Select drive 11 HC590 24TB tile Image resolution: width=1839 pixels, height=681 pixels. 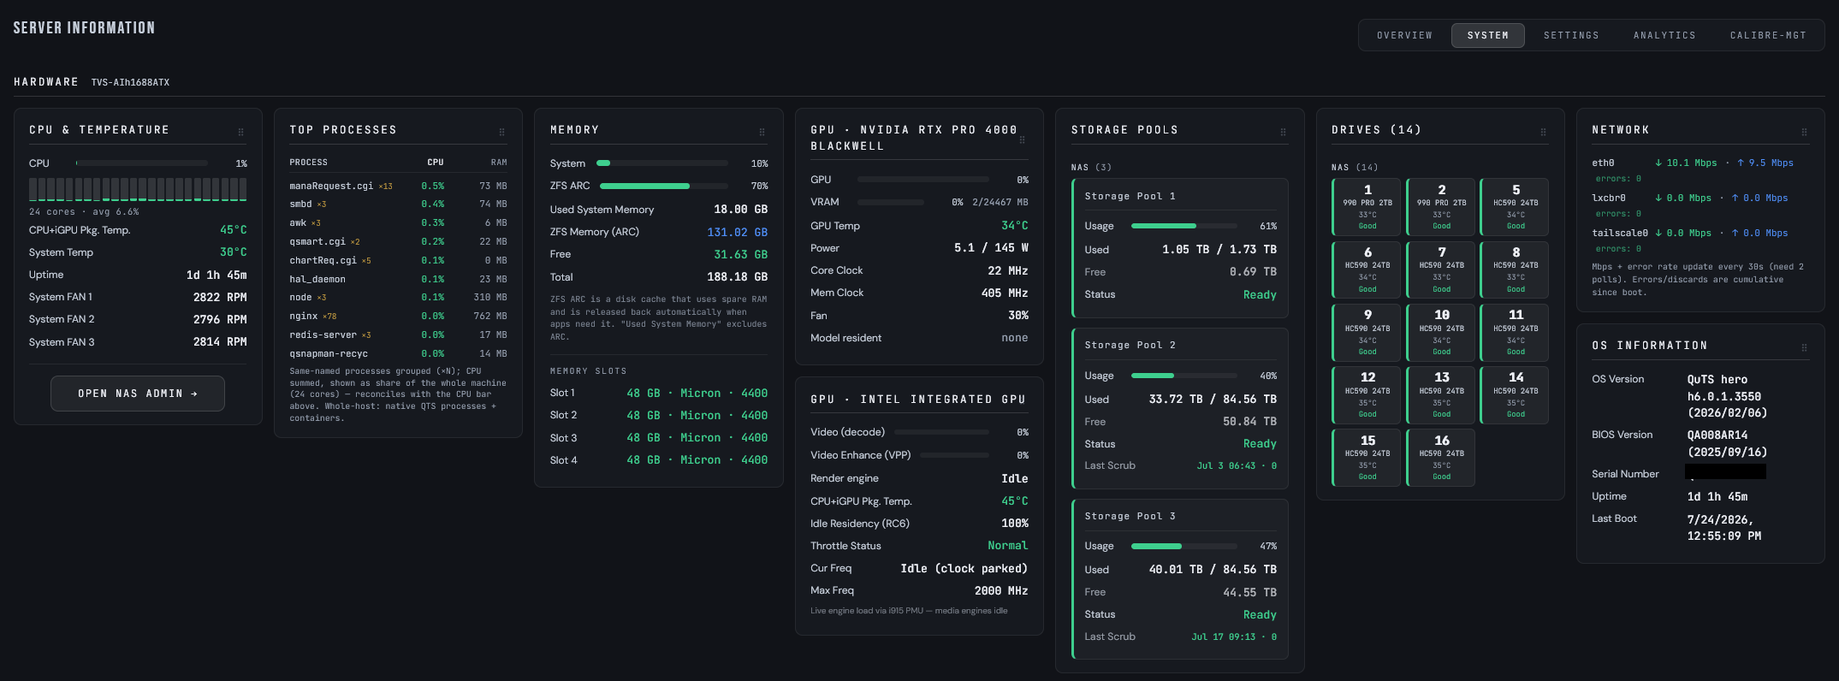[x=1516, y=333]
